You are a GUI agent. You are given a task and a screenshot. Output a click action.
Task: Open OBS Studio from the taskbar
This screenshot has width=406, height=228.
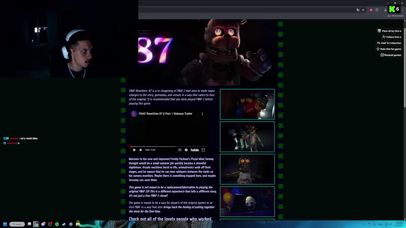50,224
